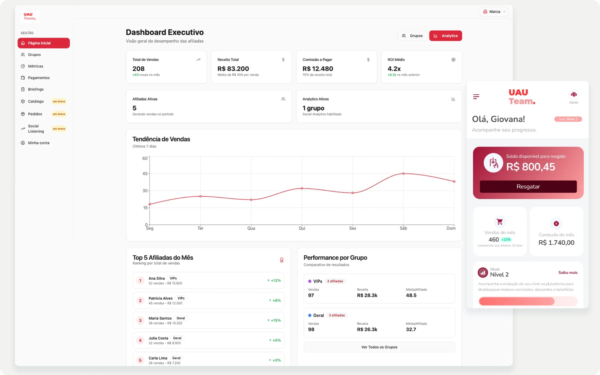Click the Seg data point on sales chart
The height and width of the screenshot is (375, 600).
[150, 204]
